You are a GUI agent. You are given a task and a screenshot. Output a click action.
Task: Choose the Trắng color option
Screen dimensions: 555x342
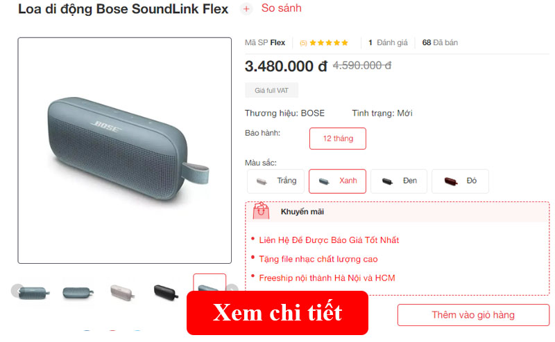click(x=275, y=181)
